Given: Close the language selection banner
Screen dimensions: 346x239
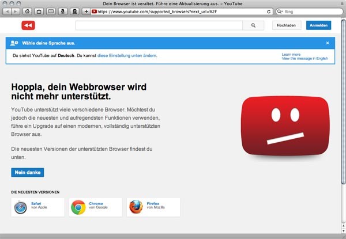Looking at the screenshot, I should (x=328, y=43).
